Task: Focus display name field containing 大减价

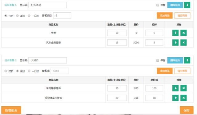Action: click(48, 60)
